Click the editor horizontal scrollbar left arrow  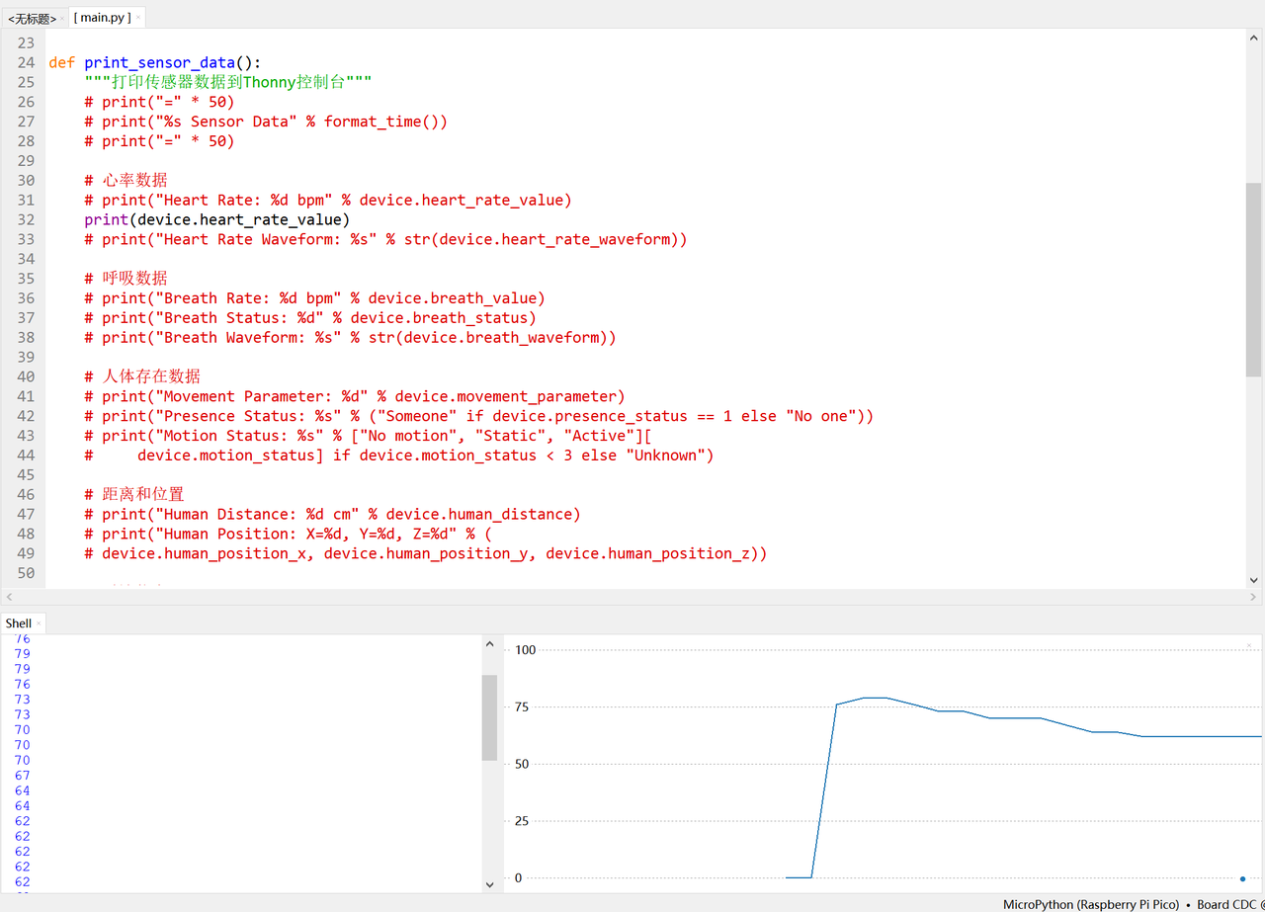9,597
